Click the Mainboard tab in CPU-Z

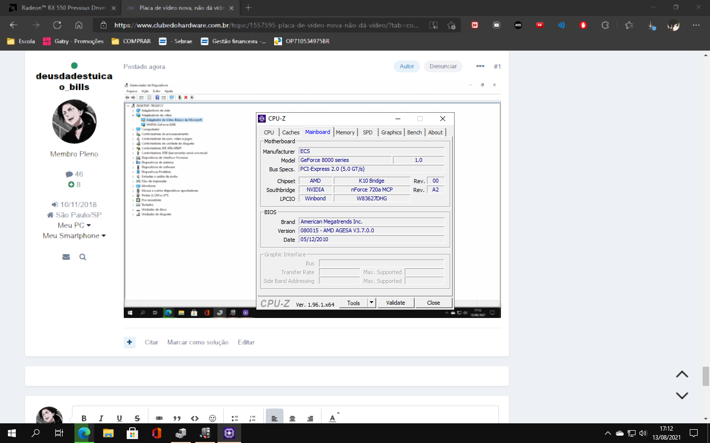pos(318,132)
